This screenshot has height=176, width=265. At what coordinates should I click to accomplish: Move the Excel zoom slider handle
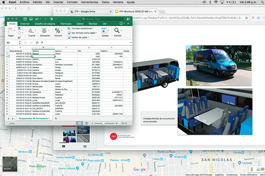[x=104, y=124]
